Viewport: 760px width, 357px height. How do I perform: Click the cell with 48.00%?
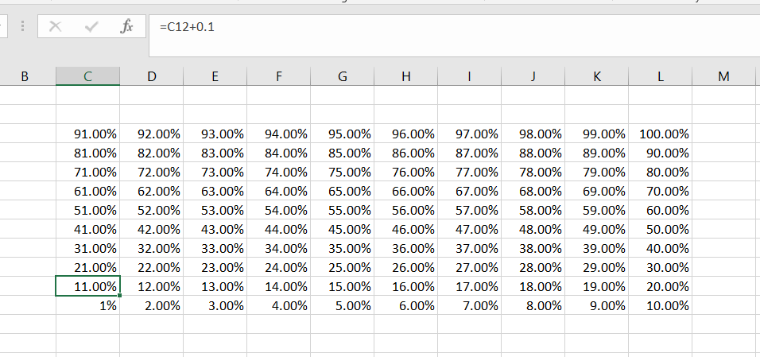pos(533,229)
